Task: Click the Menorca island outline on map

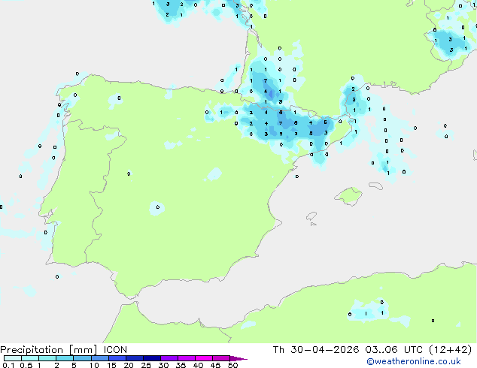Action: [376, 186]
